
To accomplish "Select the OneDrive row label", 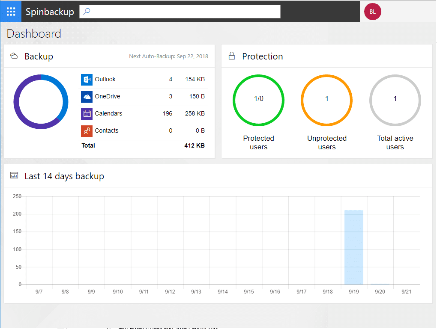I will [108, 96].
